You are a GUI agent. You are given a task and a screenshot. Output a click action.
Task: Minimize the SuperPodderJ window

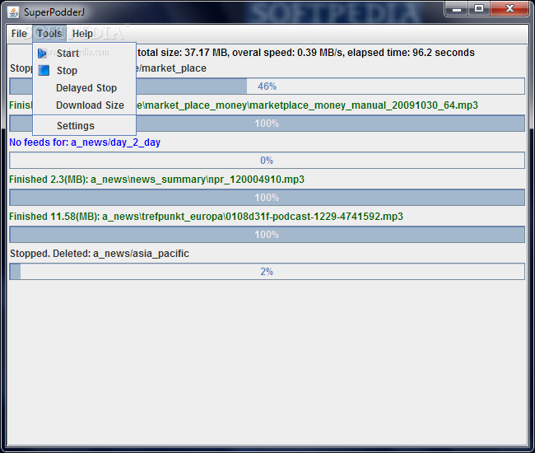point(457,8)
